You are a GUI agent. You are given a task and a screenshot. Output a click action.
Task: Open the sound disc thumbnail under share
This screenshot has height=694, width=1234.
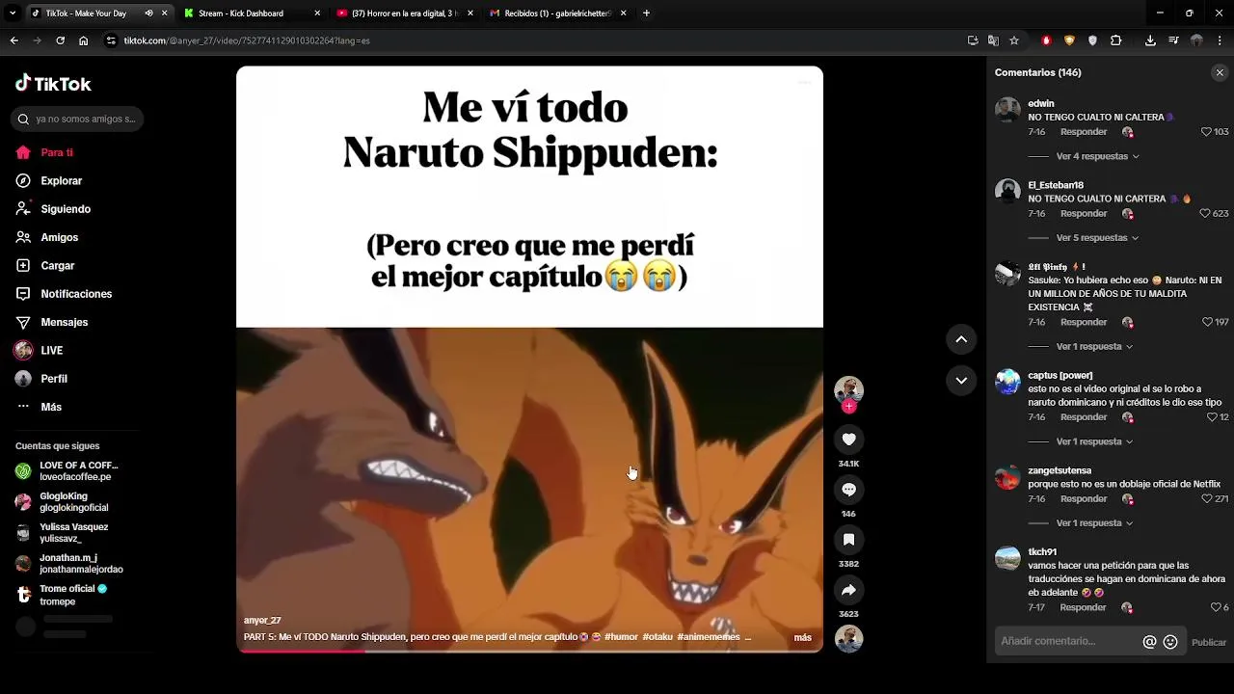click(x=848, y=639)
